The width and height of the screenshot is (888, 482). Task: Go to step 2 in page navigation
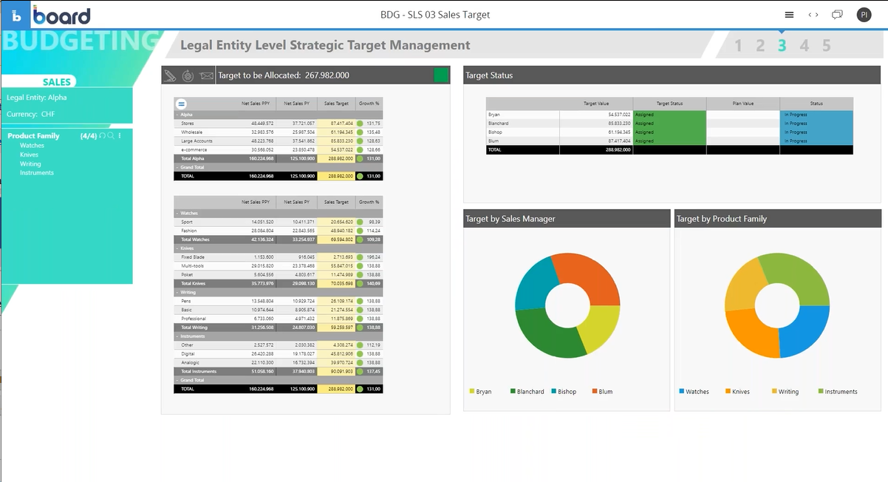(x=760, y=46)
